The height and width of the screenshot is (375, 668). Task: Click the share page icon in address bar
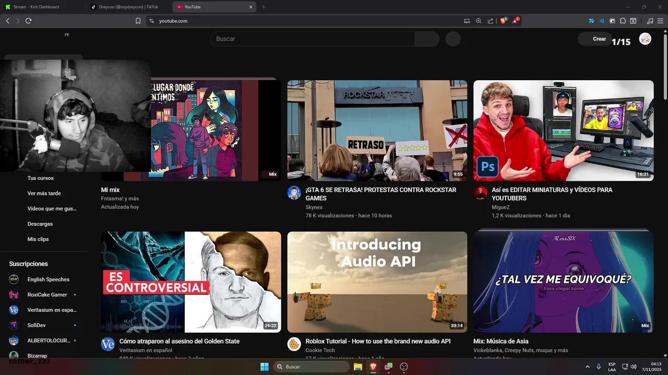point(491,21)
